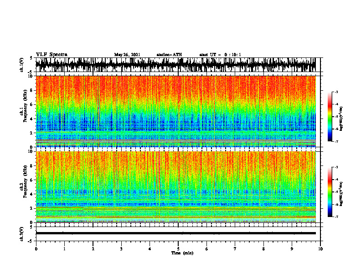The height and width of the screenshot is (279, 361).
Task: Click the "-7" label on ch.1 color bar
Action: pyautogui.click(x=336, y=141)
